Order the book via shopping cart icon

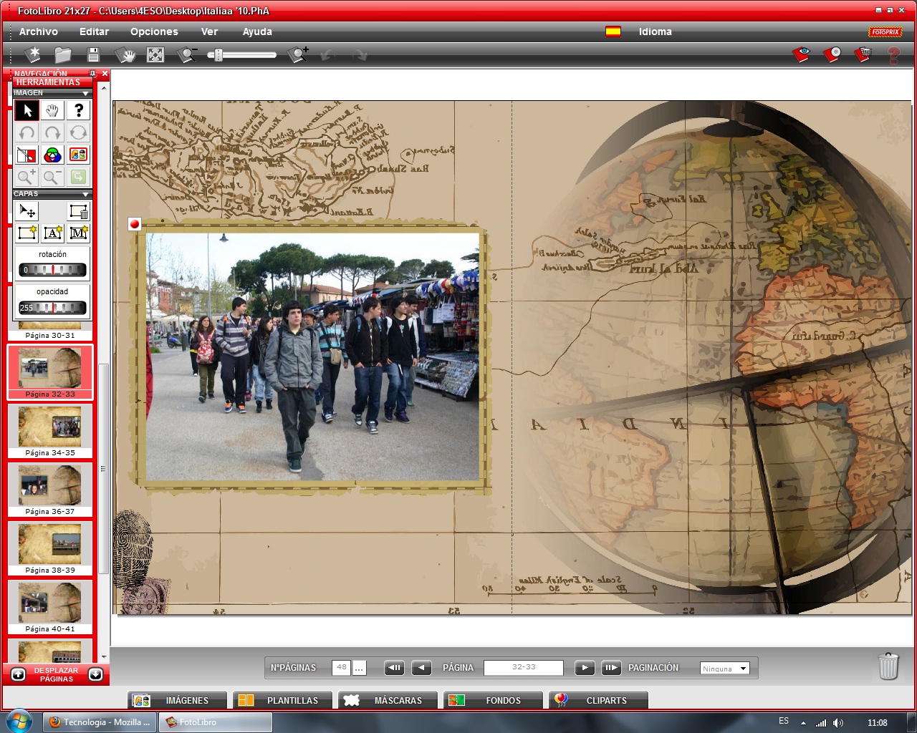tap(863, 54)
